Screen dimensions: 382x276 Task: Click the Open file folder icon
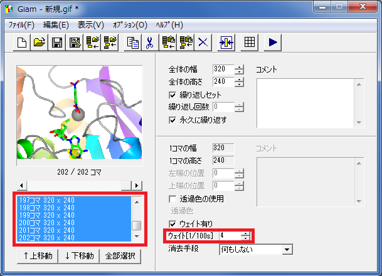click(x=40, y=43)
